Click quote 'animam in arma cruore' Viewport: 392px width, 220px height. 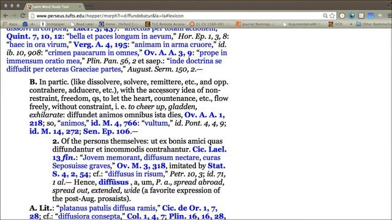pos(173,45)
